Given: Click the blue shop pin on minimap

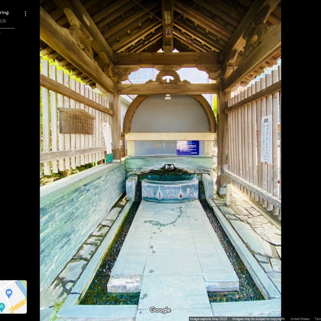Looking at the screenshot, I should click(x=9, y=293).
